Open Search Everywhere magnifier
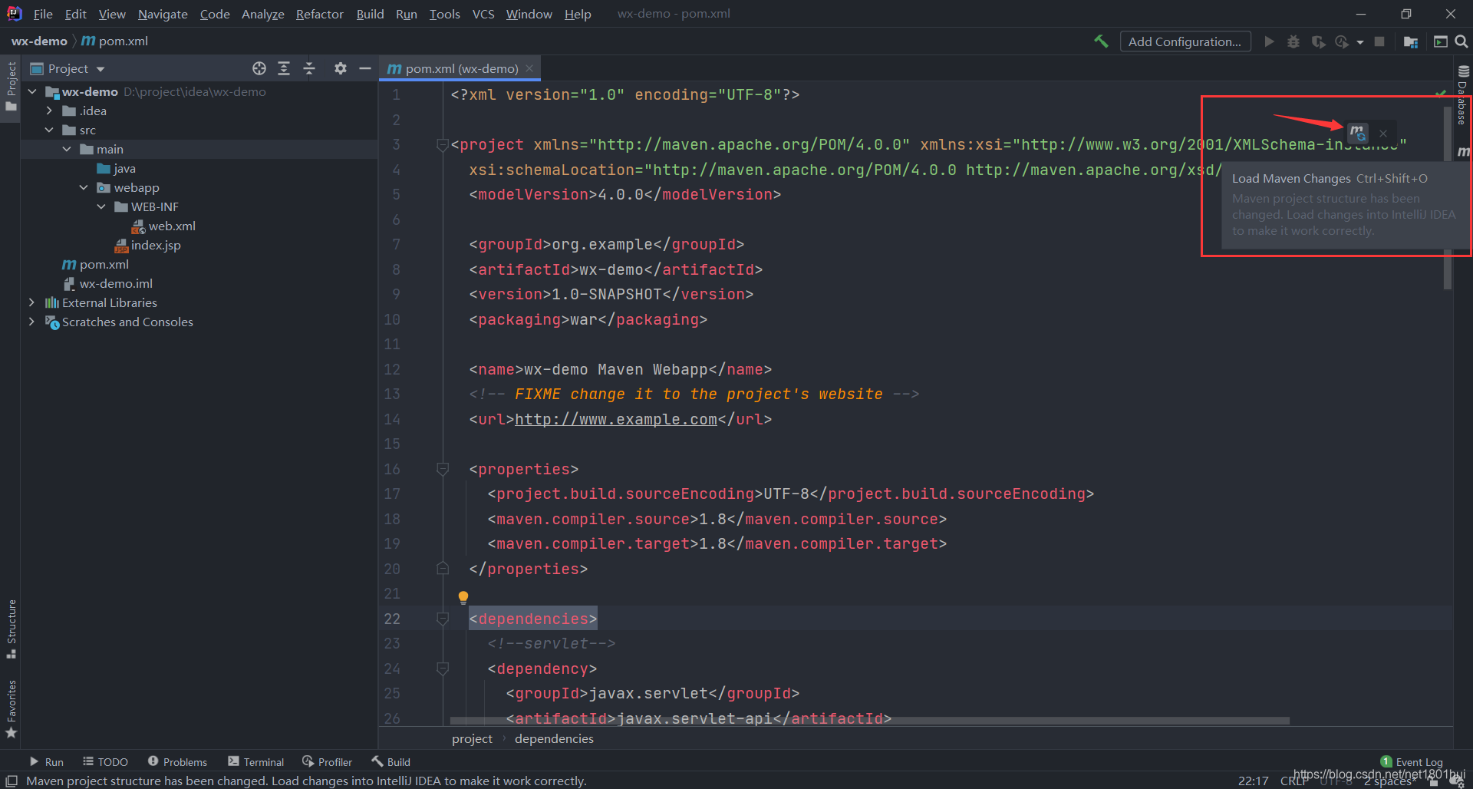 click(1461, 41)
